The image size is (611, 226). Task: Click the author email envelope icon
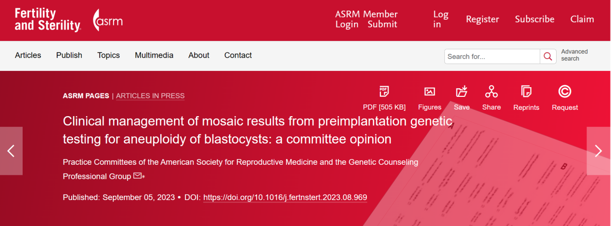tap(138, 176)
